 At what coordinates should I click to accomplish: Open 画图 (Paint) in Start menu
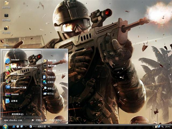(13, 81)
